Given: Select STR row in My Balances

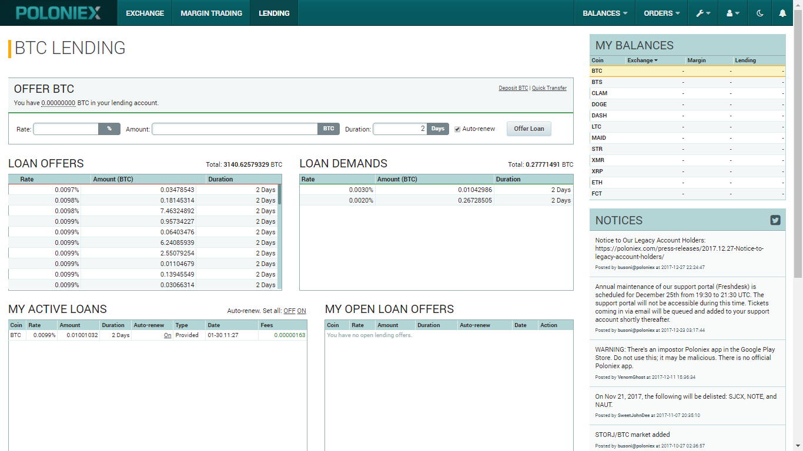Looking at the screenshot, I should [687, 149].
